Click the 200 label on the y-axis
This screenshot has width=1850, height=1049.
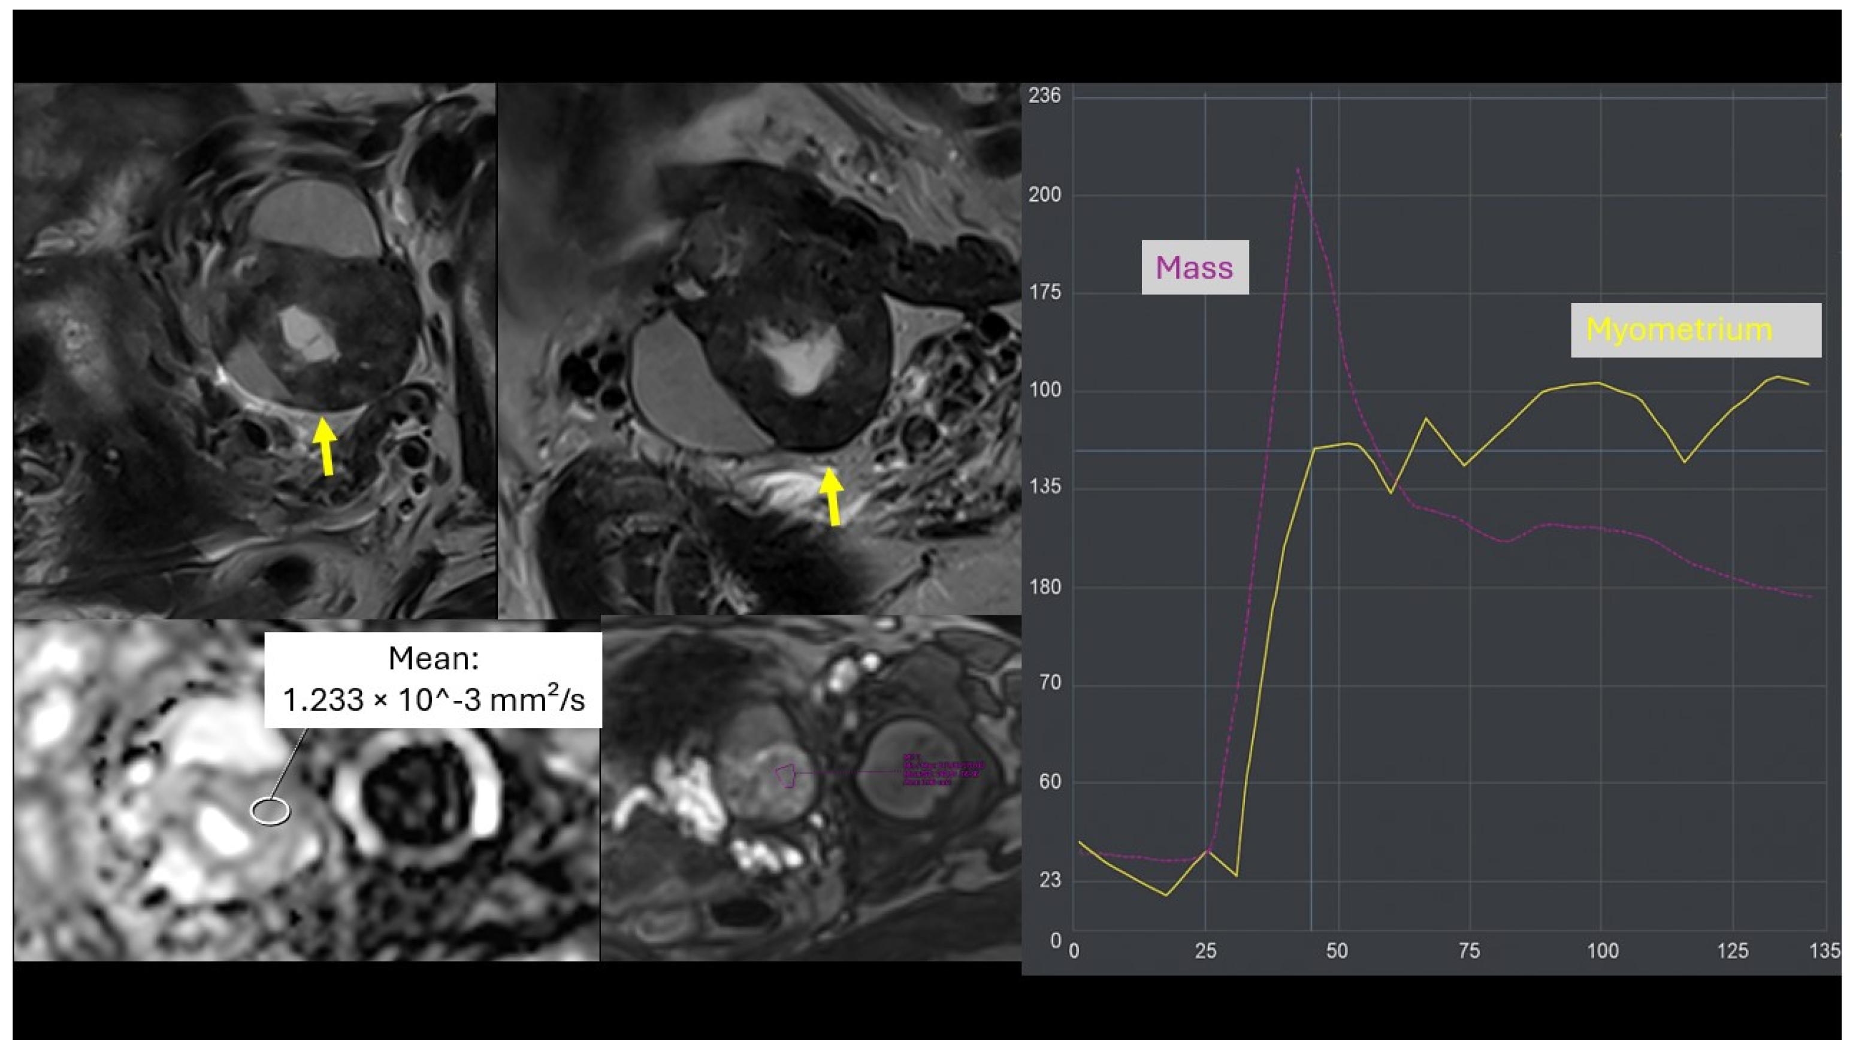[1045, 195]
